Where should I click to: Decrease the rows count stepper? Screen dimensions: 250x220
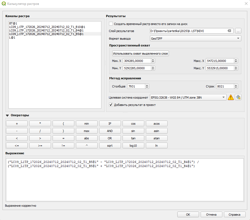236,87
